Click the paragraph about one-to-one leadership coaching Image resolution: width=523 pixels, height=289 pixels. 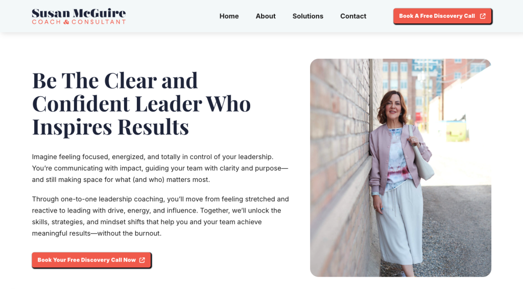coord(160,216)
